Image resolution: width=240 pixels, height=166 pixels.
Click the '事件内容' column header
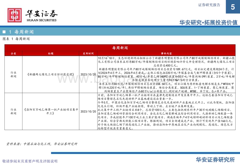(x=166, y=53)
